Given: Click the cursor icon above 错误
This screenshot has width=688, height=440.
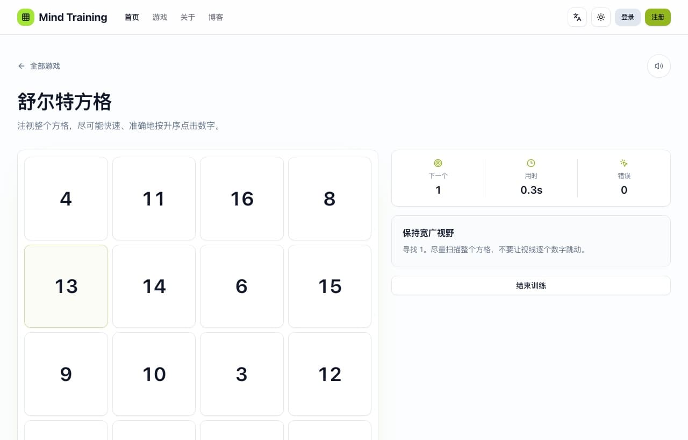Looking at the screenshot, I should [624, 163].
